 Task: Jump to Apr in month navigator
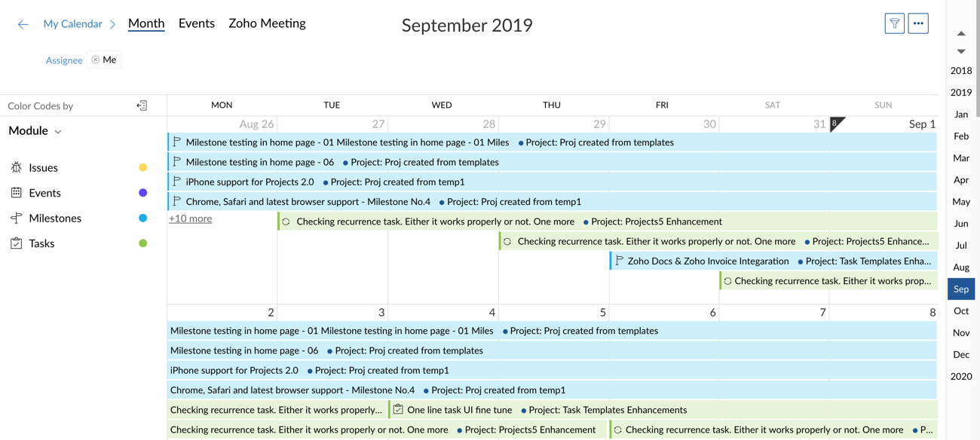click(x=961, y=180)
